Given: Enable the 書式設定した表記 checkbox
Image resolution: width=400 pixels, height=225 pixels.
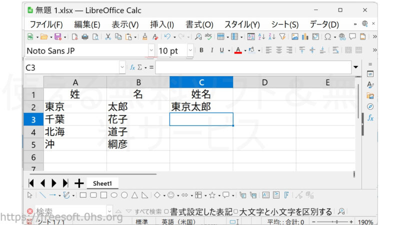Looking at the screenshot, I should coord(166,211).
